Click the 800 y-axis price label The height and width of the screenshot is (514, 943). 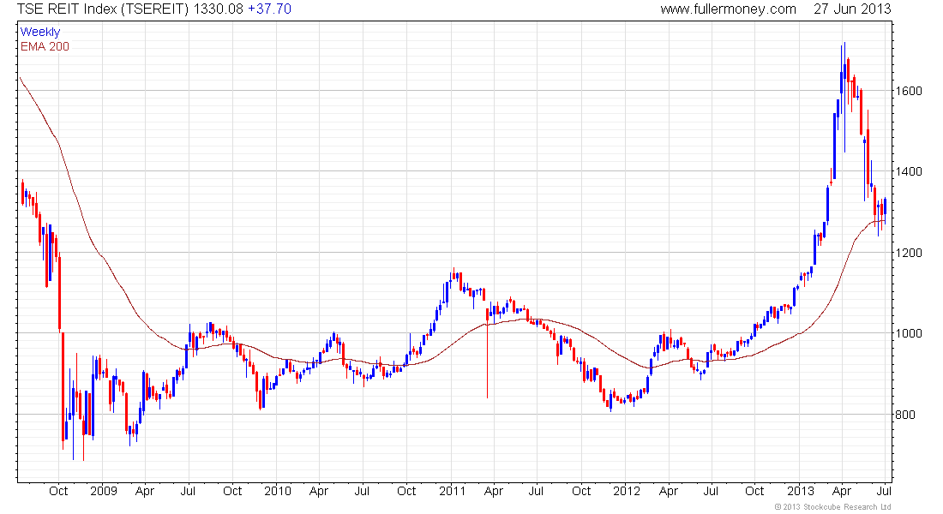coord(905,415)
